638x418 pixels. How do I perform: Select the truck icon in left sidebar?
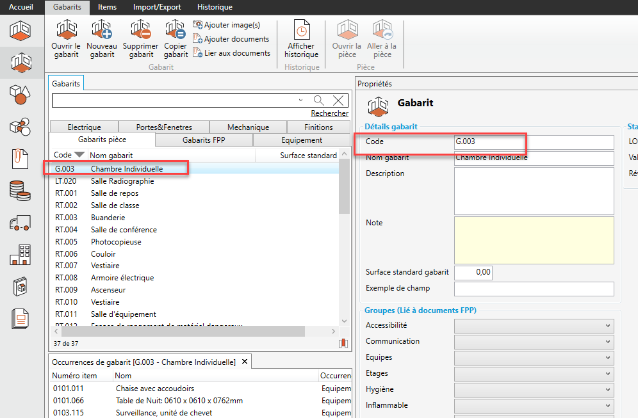coord(21,222)
